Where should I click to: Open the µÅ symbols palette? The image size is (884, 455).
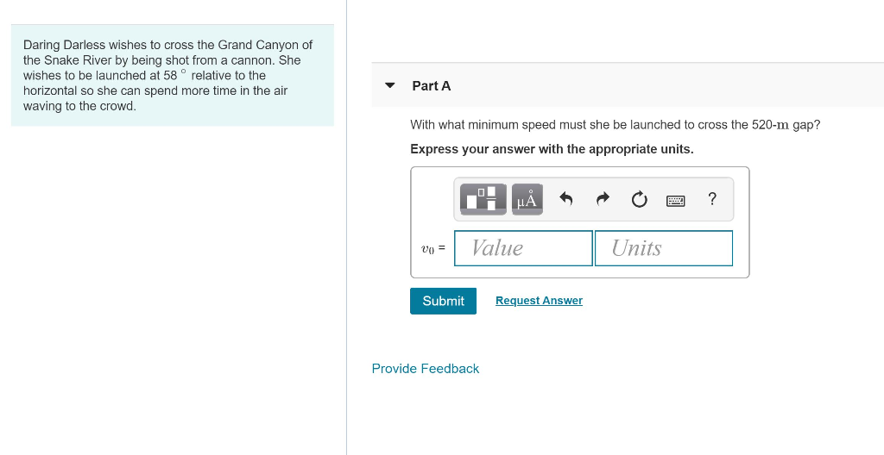[x=527, y=199]
